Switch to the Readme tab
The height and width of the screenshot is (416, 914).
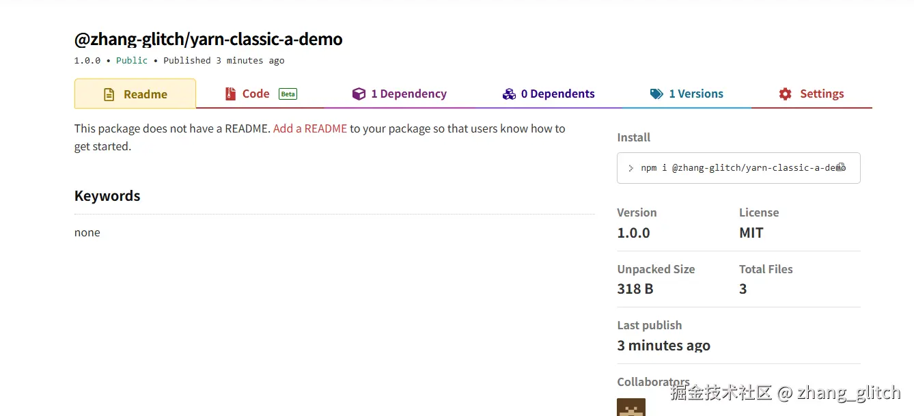click(x=135, y=94)
